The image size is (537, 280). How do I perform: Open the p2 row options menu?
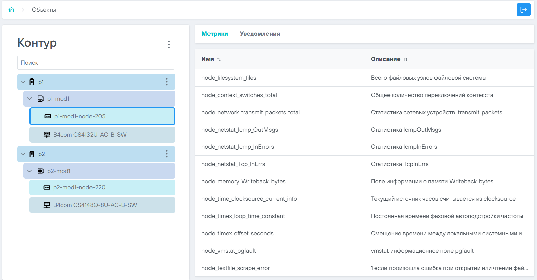click(167, 154)
